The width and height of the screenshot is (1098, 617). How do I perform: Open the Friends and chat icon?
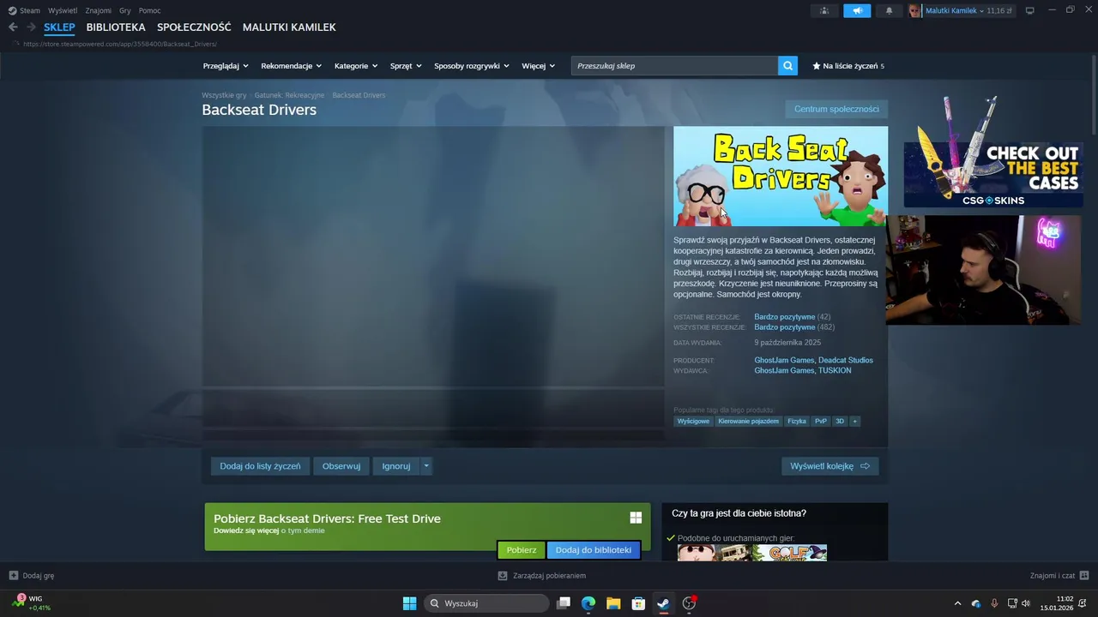(x=1084, y=576)
